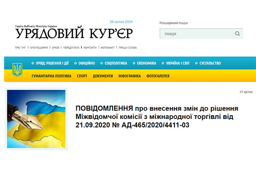The image size is (256, 170).
Task: Open the КОНТАКТИ link
Action: point(90,48)
